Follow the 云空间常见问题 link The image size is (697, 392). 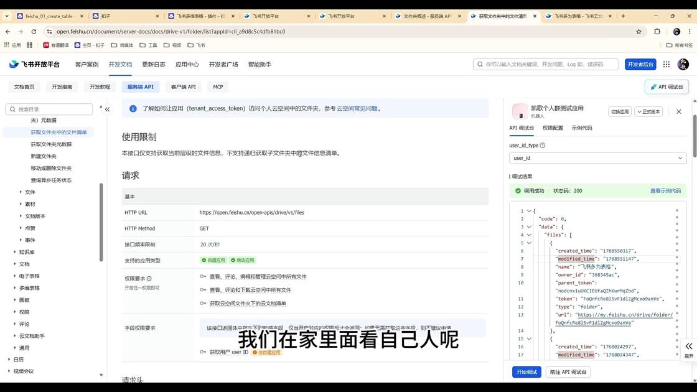coord(357,108)
